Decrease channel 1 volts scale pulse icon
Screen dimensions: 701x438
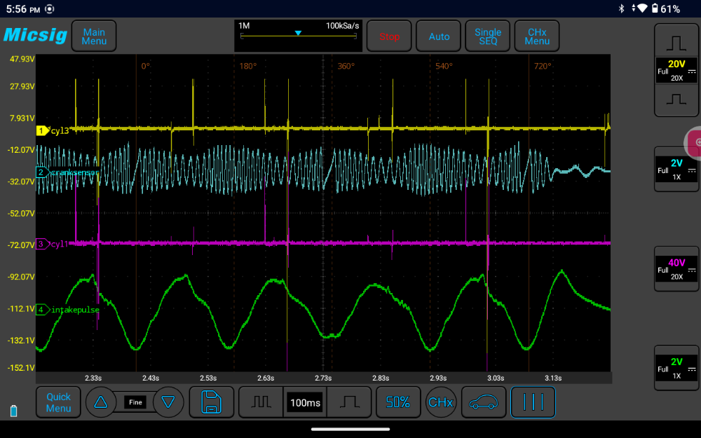tap(676, 100)
